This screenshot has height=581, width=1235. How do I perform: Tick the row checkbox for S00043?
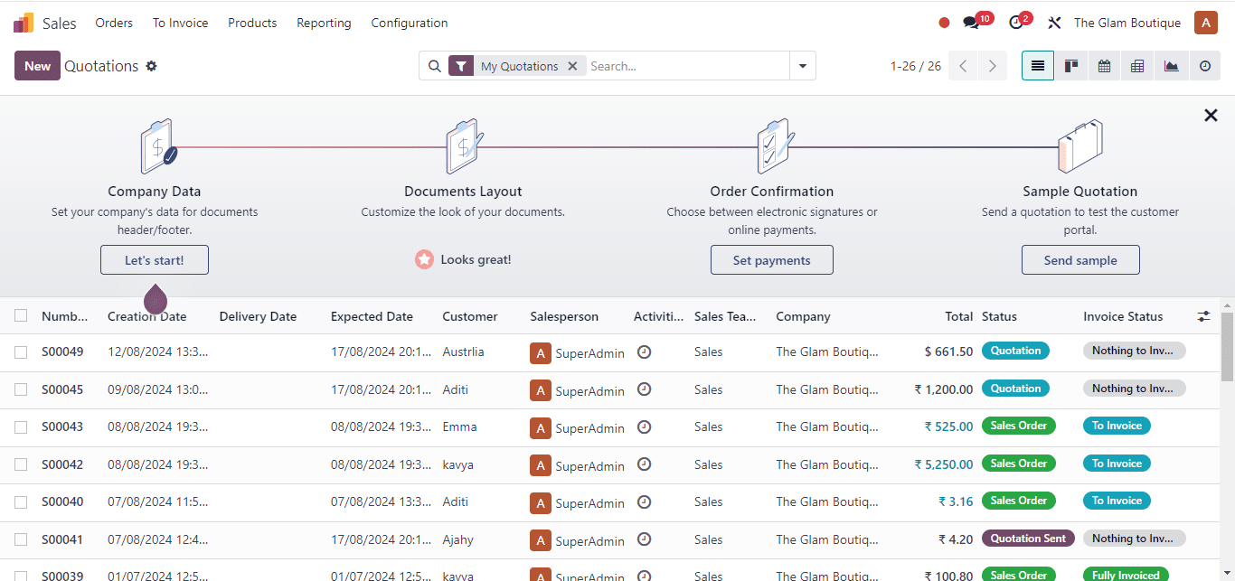pos(21,426)
